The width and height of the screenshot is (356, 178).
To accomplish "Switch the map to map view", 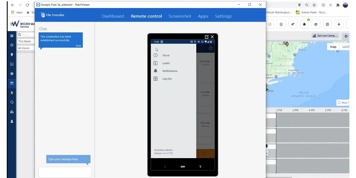I will [x=333, y=47].
